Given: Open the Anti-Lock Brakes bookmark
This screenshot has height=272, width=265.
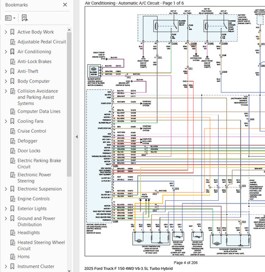Looking at the screenshot, I should coord(34,61).
